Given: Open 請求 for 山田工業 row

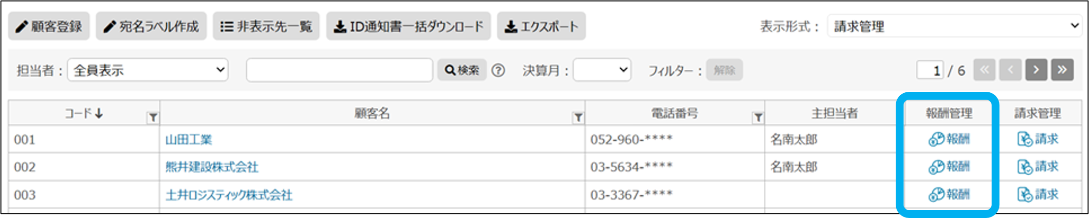Looking at the screenshot, I should tap(1037, 139).
